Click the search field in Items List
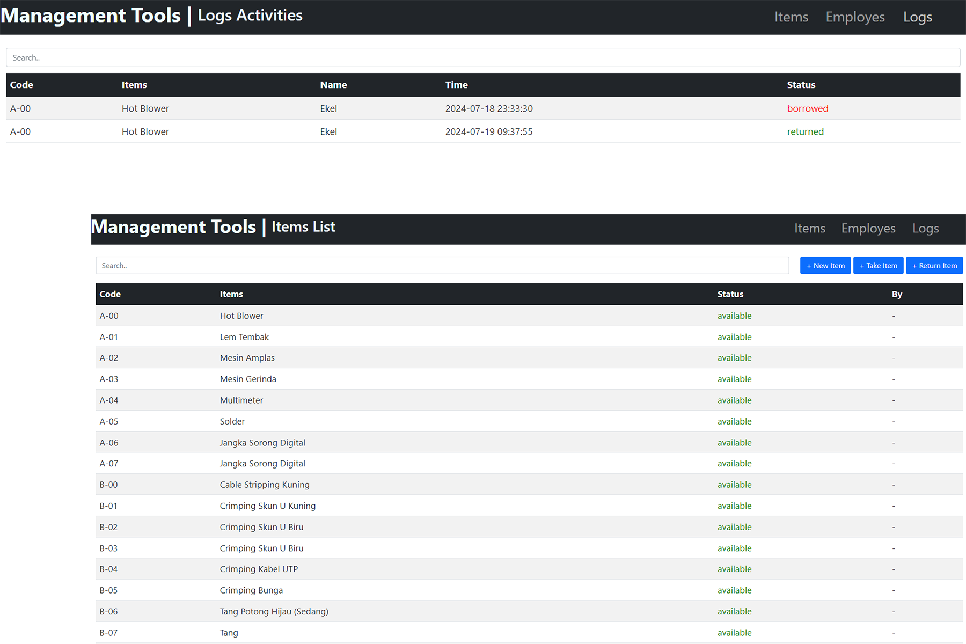 pos(442,265)
